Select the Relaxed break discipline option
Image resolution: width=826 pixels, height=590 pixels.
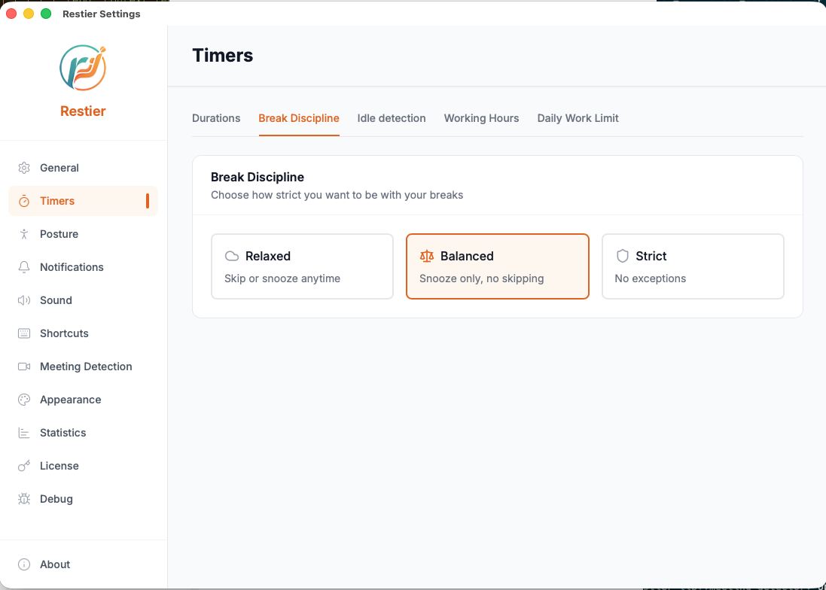(x=302, y=266)
